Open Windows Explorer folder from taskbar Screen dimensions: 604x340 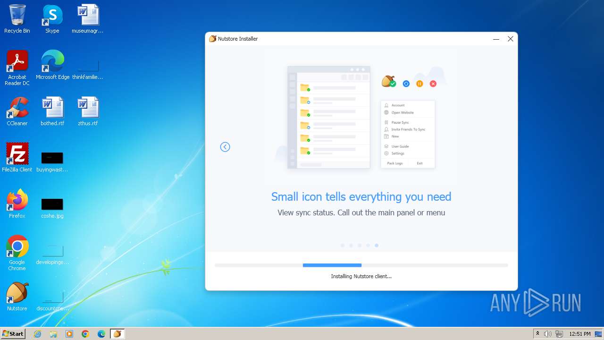[x=53, y=334]
